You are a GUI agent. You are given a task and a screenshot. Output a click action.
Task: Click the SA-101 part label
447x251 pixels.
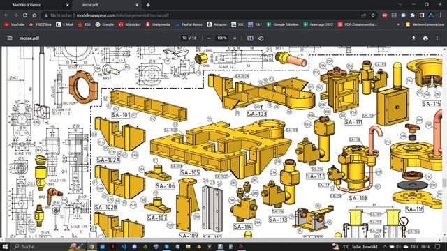pos(121,115)
